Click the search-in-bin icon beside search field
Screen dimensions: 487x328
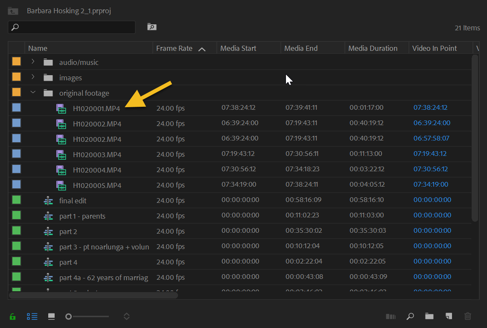coord(152,27)
